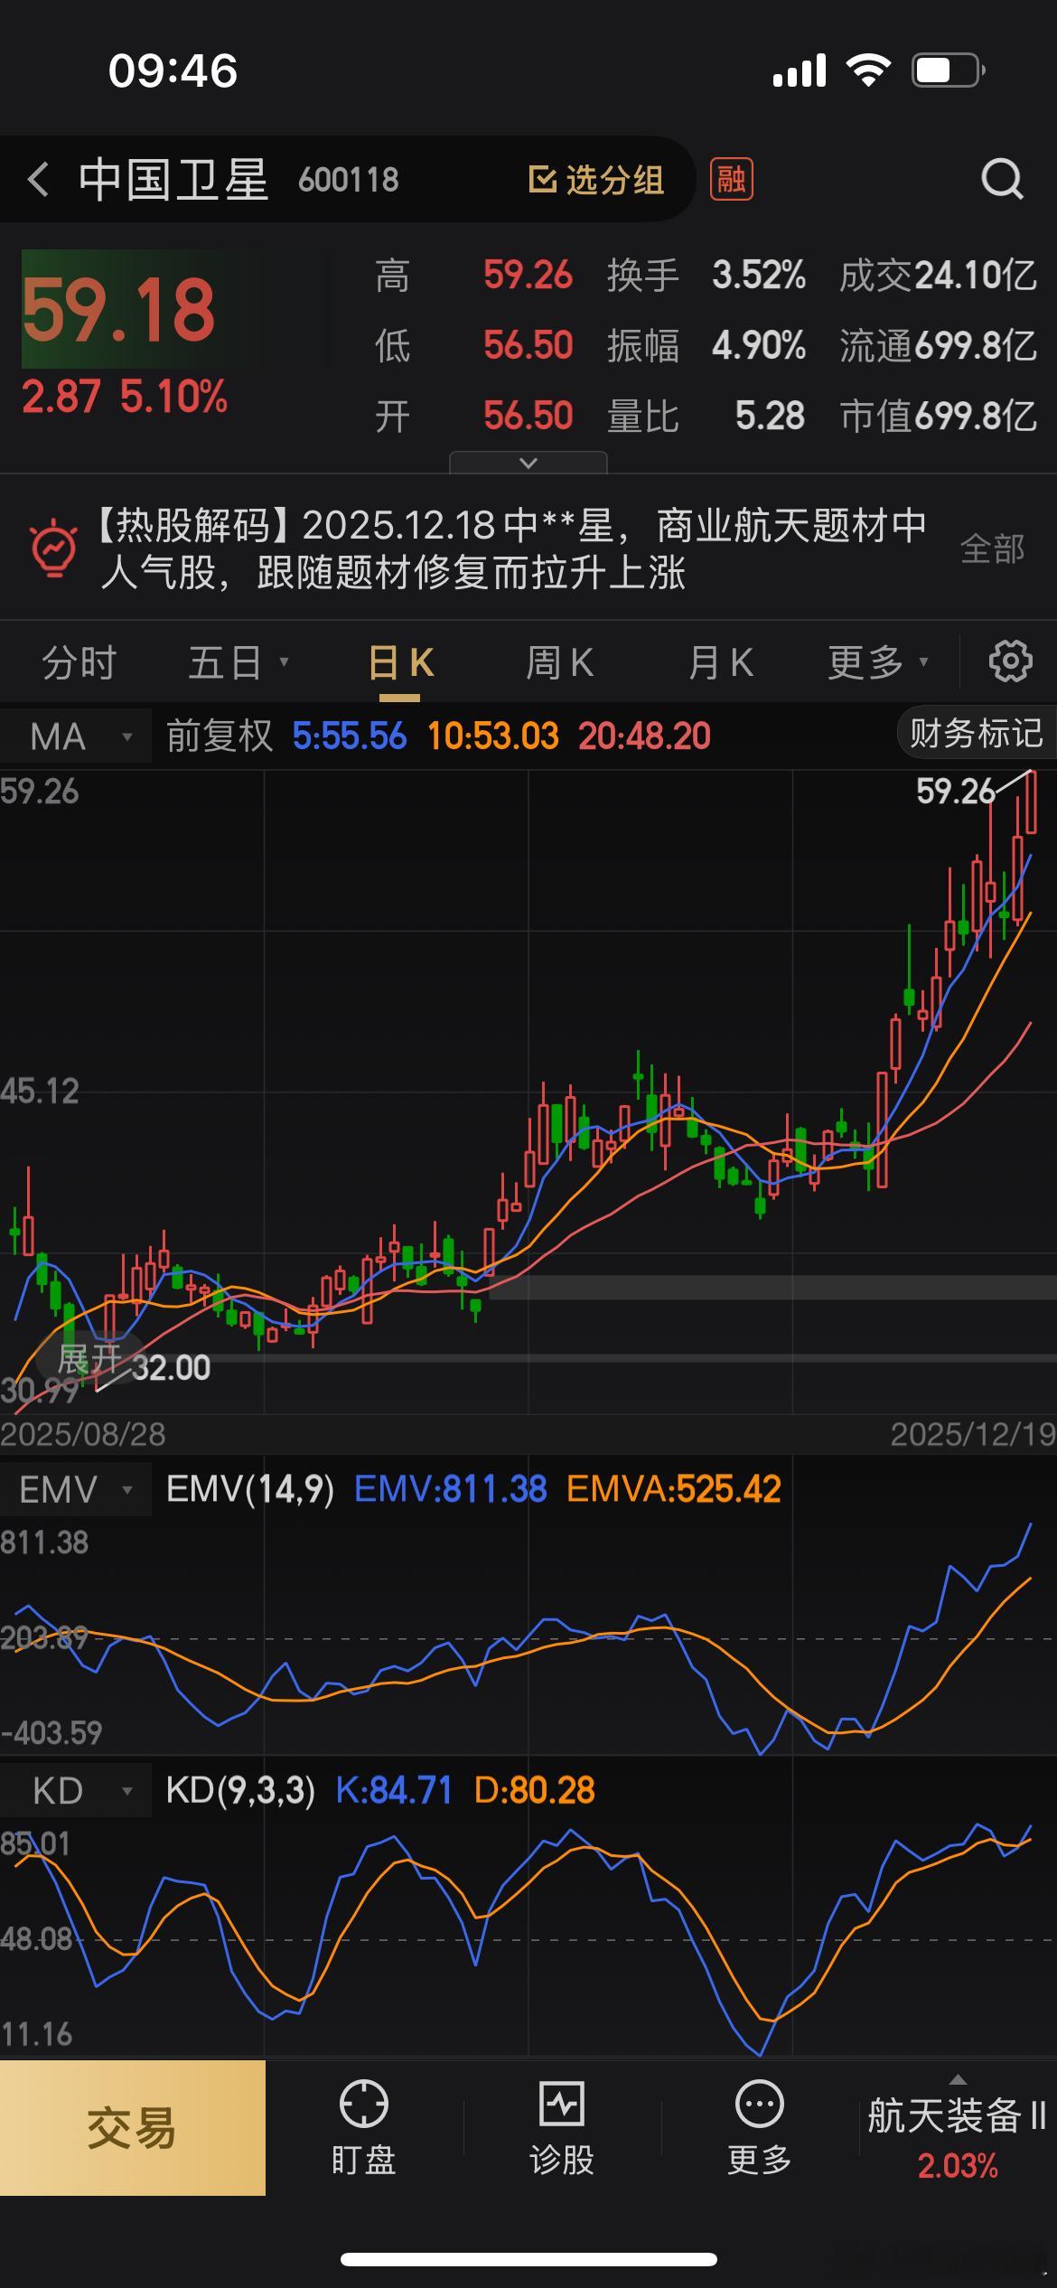Screen dimensions: 1057x2288
Task: Select the 日K daily candlestick tab
Action: [x=400, y=663]
